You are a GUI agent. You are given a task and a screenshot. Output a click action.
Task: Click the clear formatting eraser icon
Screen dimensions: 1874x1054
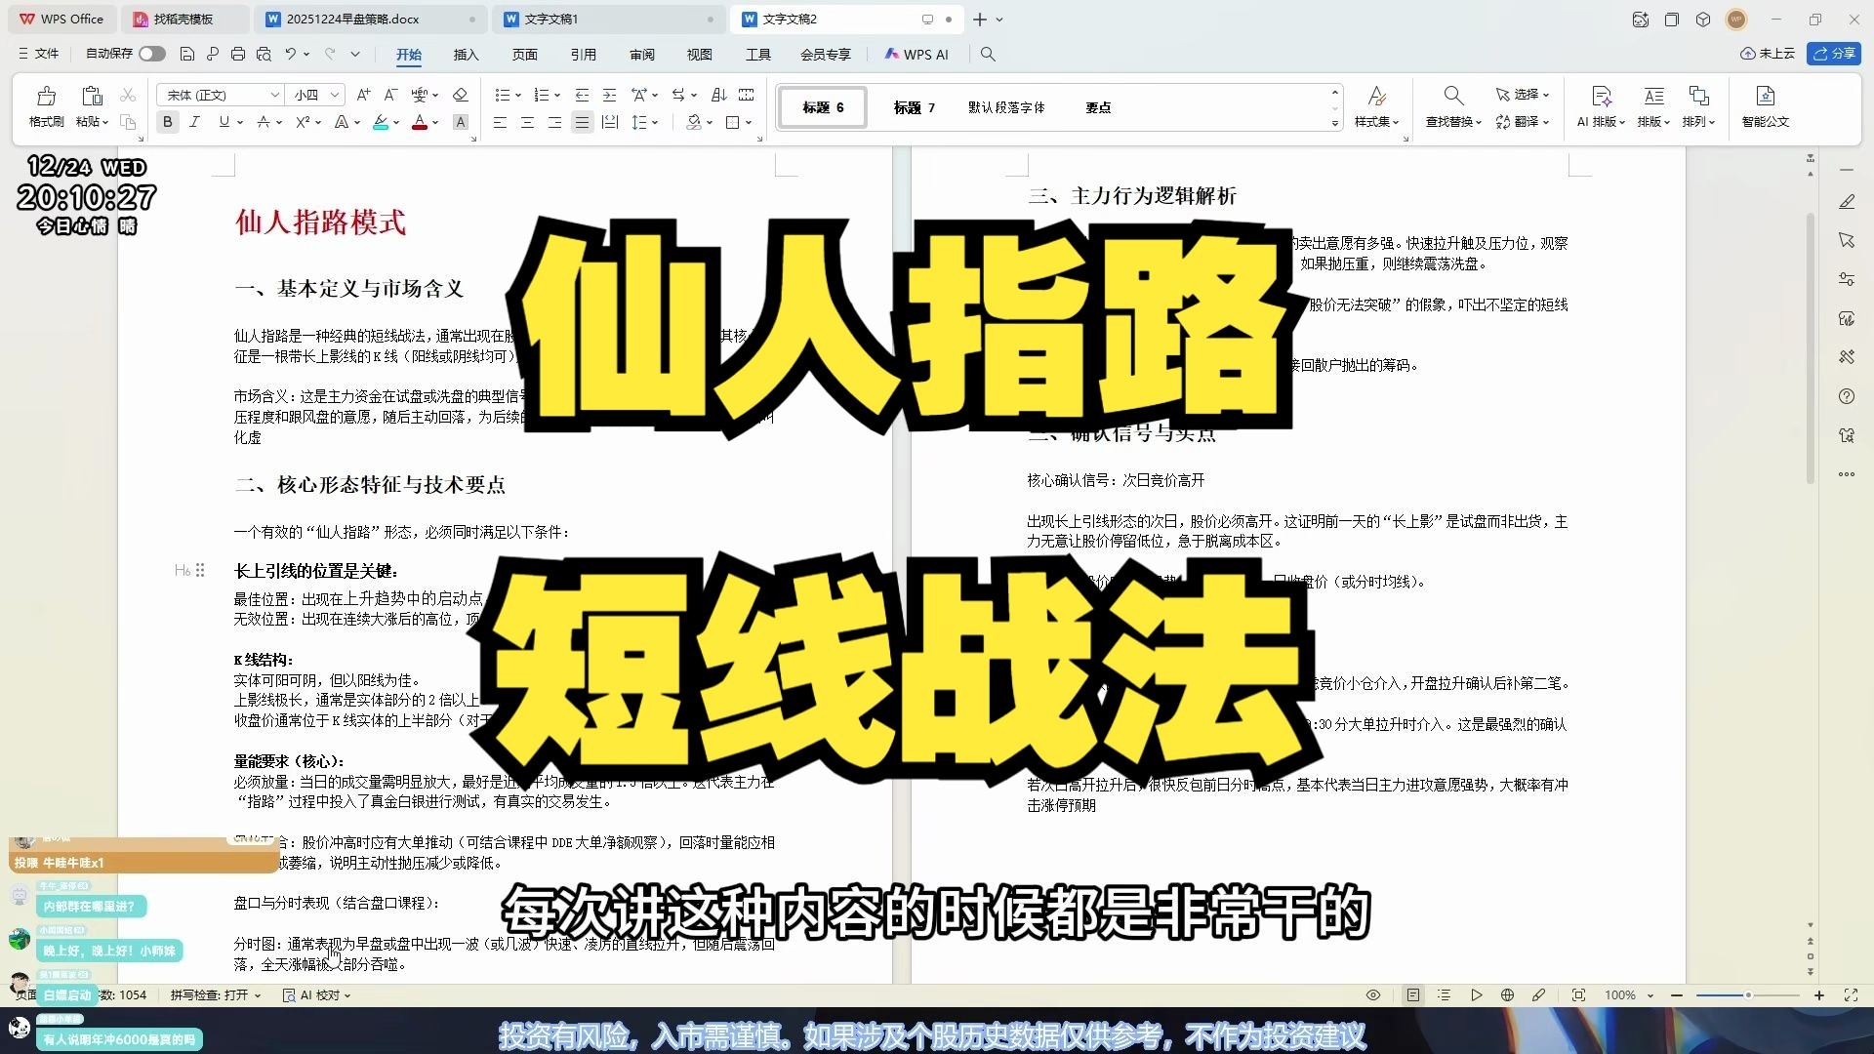point(461,95)
